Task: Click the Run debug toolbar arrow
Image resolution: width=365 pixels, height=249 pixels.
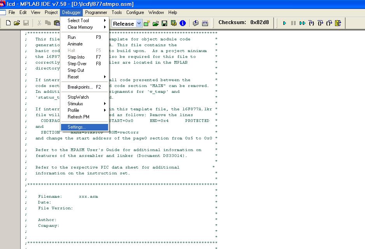Action: (285, 23)
